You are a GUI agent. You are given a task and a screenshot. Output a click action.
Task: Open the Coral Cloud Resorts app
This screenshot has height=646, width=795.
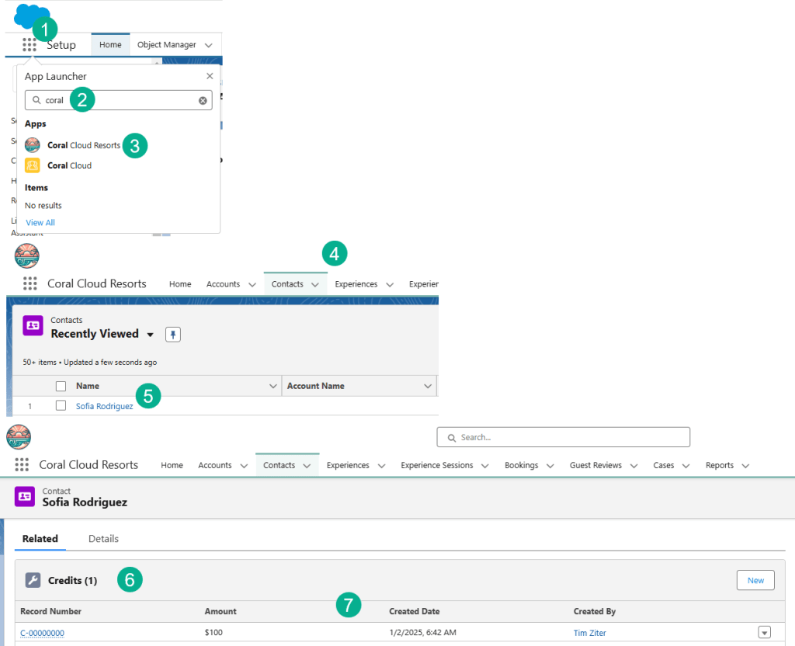pyautogui.click(x=83, y=145)
